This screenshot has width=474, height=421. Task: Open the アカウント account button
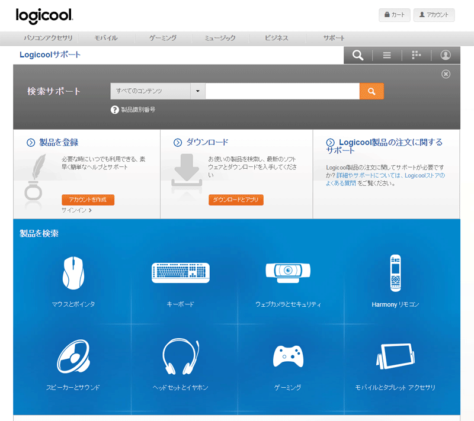point(434,15)
